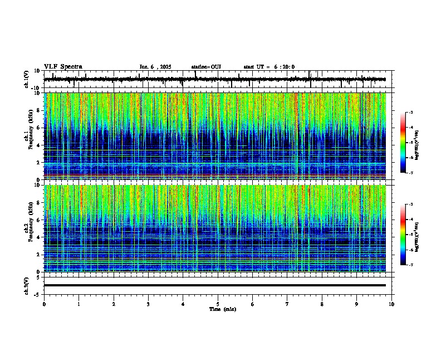Click the ch.2 spectrogram color scale bar
Viewport: 441px width, 341px height.
[403, 235]
